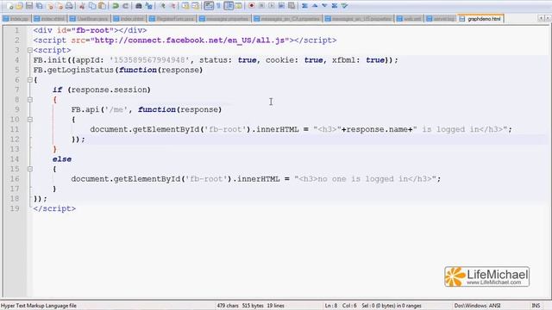Select the graphdemo.html tab

click(x=480, y=19)
